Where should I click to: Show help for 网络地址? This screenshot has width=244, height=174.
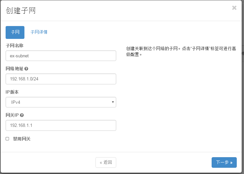click(26, 69)
